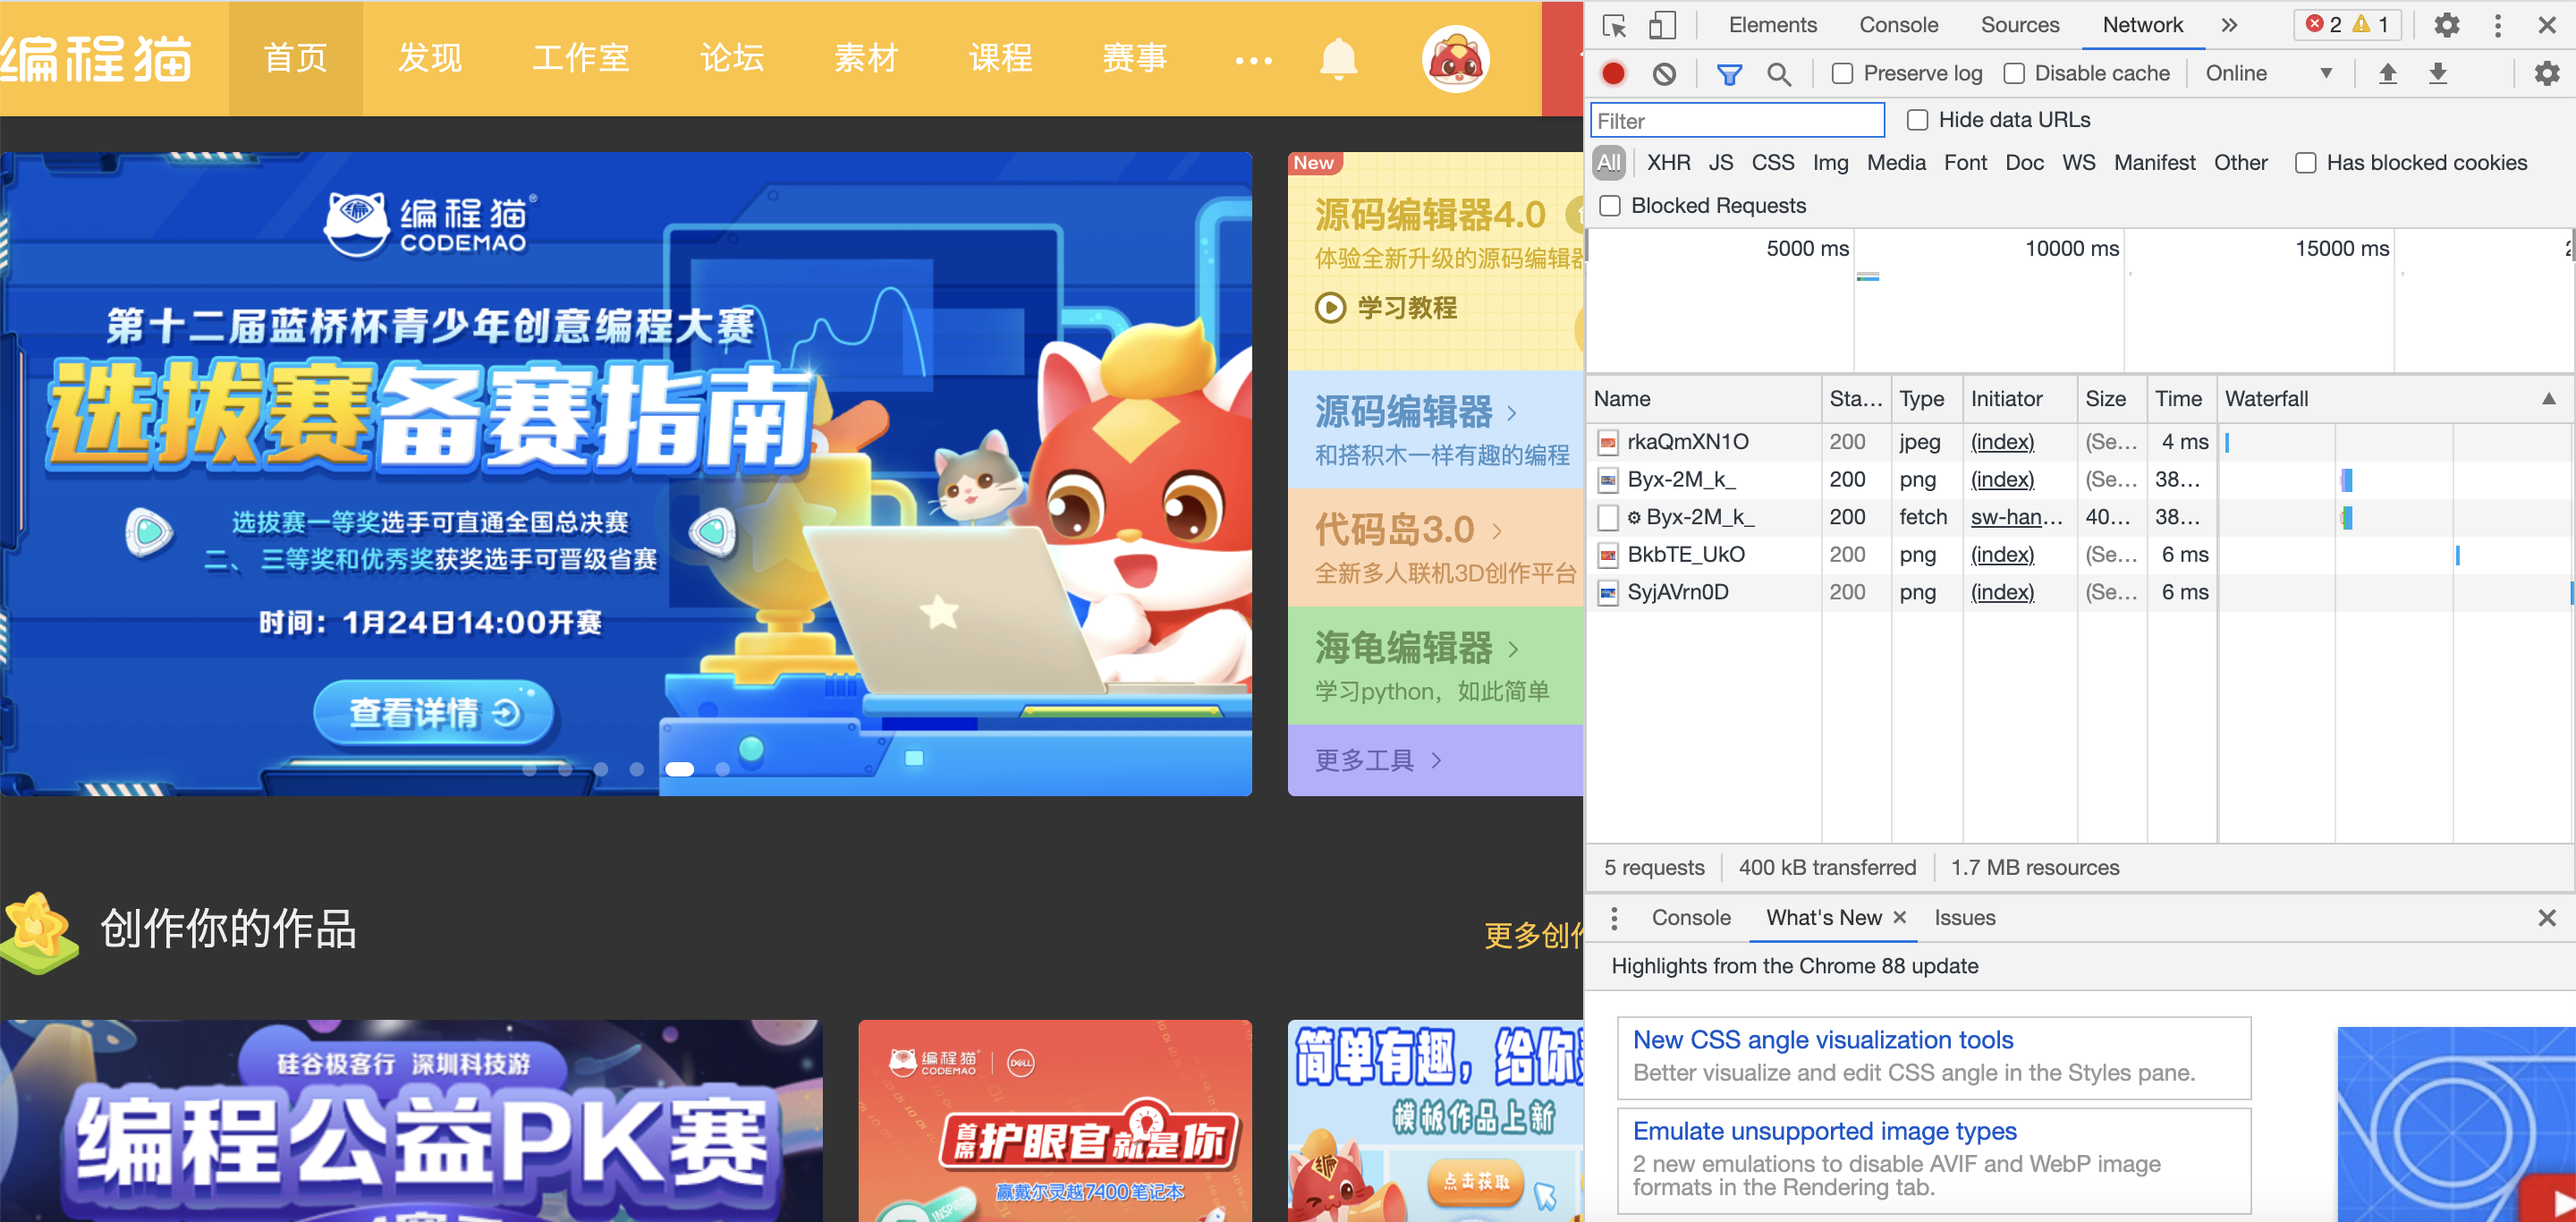Open the drawer Console tab
The height and width of the screenshot is (1222, 2576).
pos(1691,918)
